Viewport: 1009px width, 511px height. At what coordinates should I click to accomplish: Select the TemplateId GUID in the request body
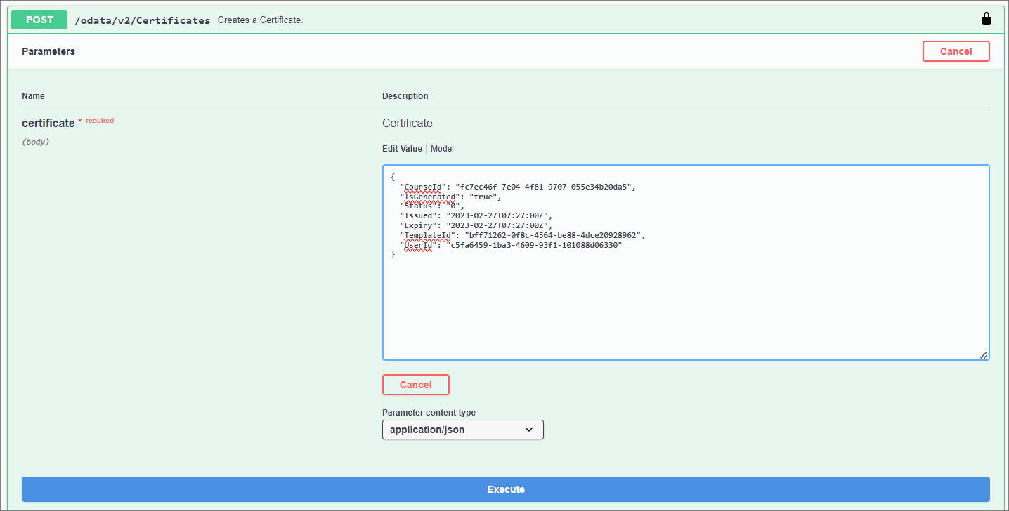tap(555, 234)
